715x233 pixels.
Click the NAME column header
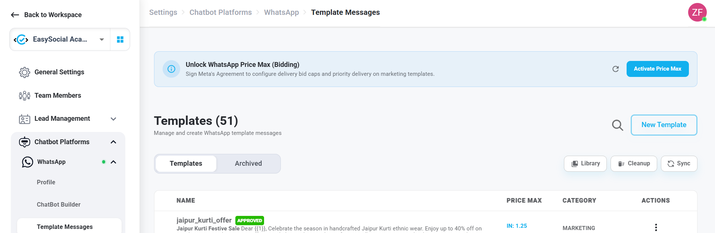186,201
